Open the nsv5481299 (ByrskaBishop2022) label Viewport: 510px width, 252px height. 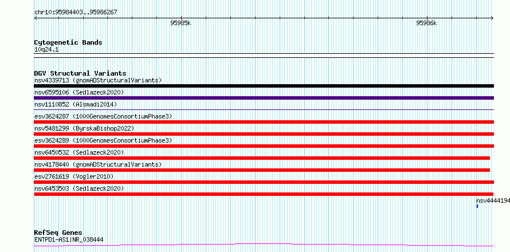(x=84, y=128)
